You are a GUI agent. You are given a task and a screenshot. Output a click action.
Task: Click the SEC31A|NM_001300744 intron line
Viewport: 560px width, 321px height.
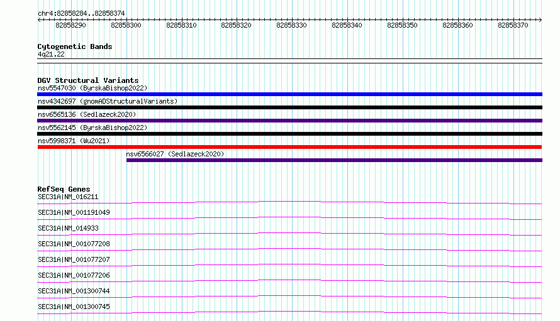pos(289,297)
